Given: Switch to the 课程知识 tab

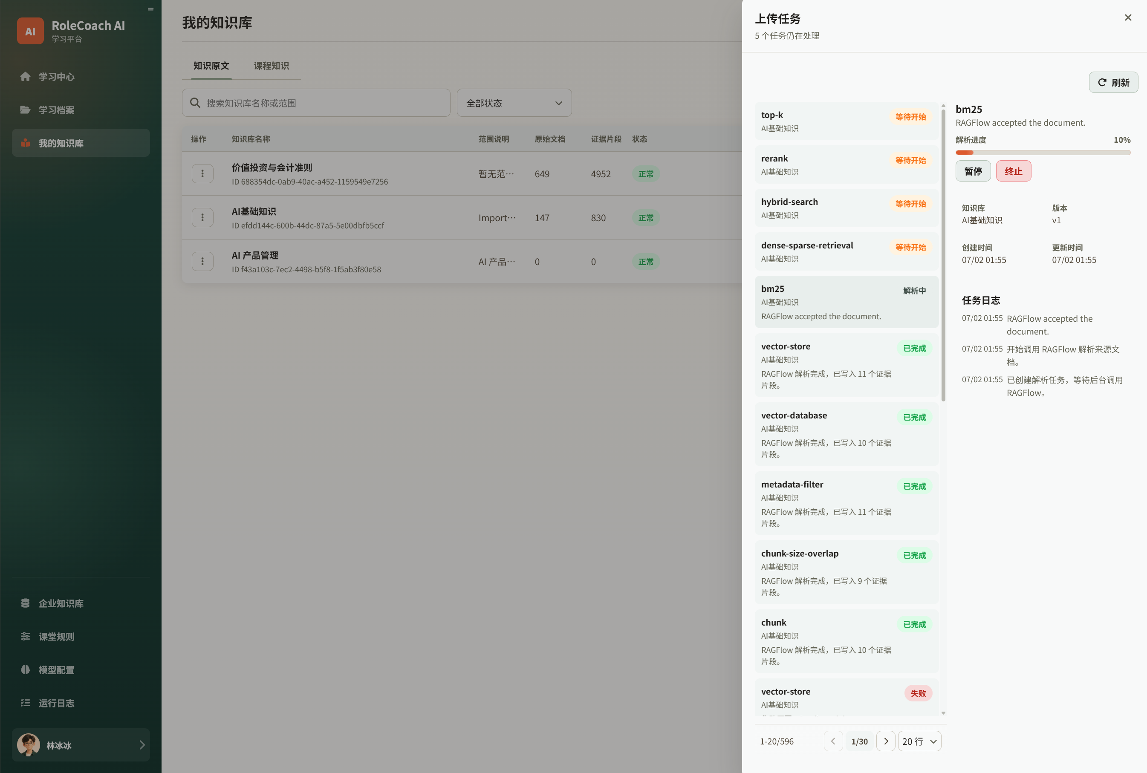Looking at the screenshot, I should tap(271, 66).
